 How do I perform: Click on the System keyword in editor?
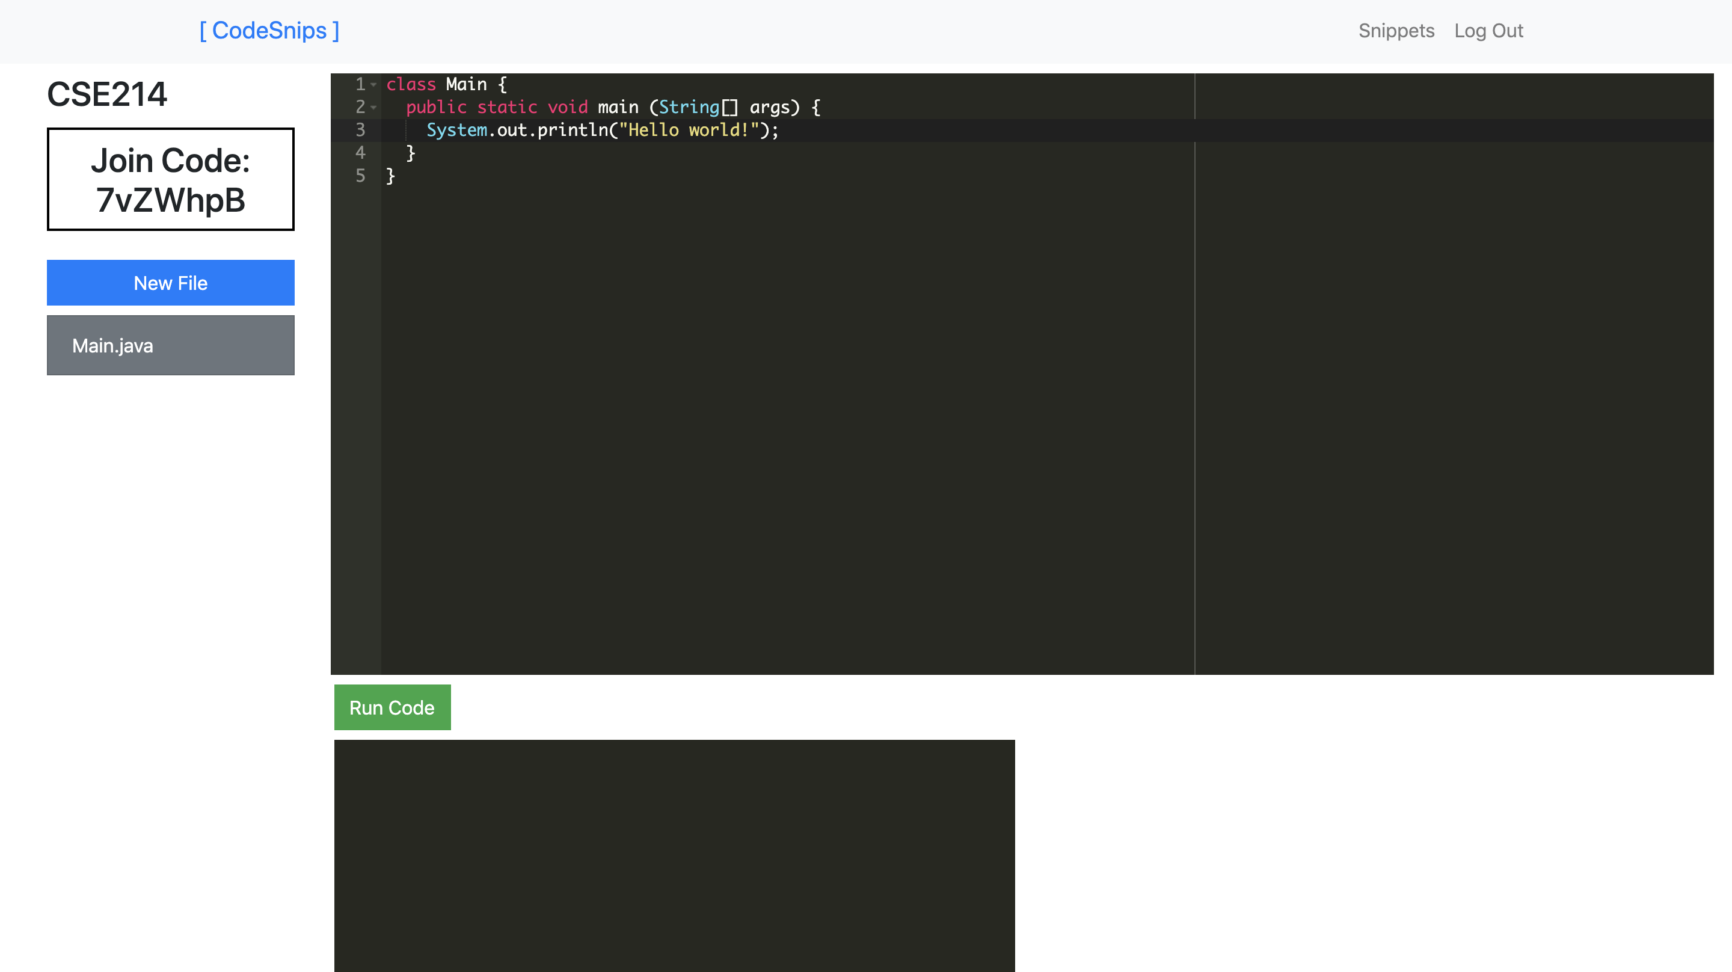456,131
